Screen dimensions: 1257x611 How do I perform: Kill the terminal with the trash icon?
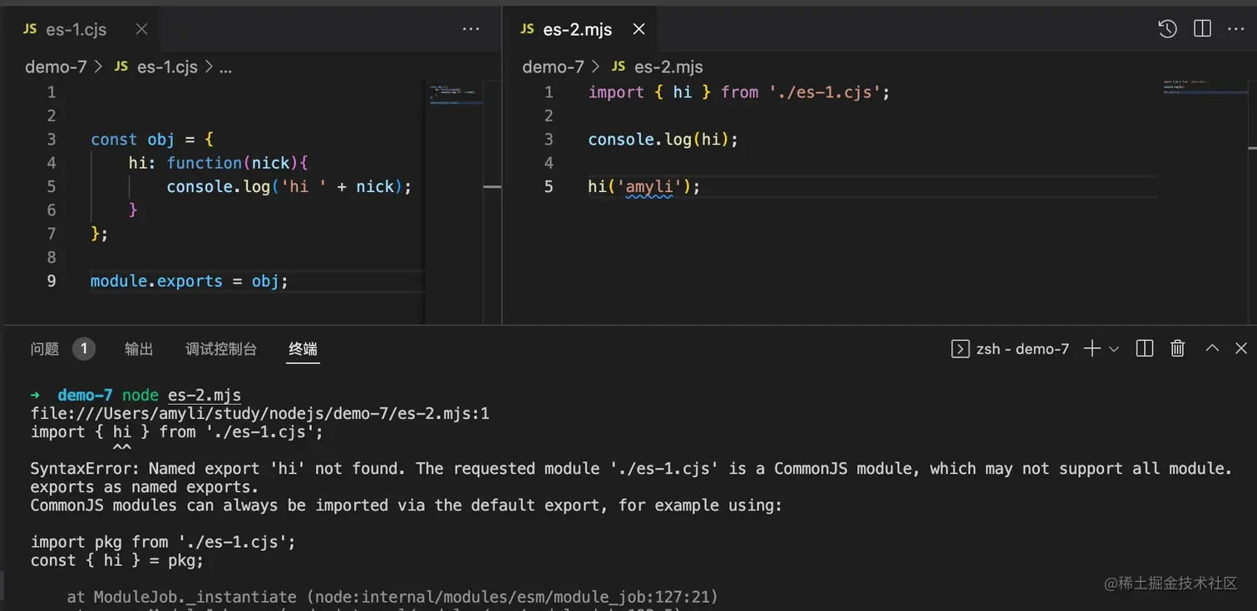point(1177,348)
